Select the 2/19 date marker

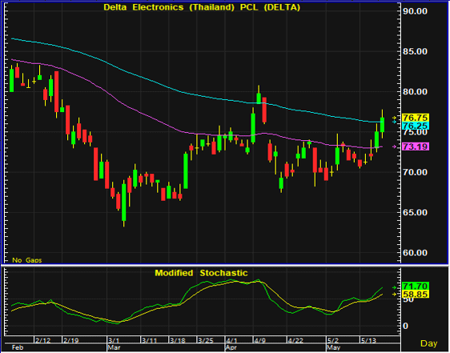pos(71,340)
